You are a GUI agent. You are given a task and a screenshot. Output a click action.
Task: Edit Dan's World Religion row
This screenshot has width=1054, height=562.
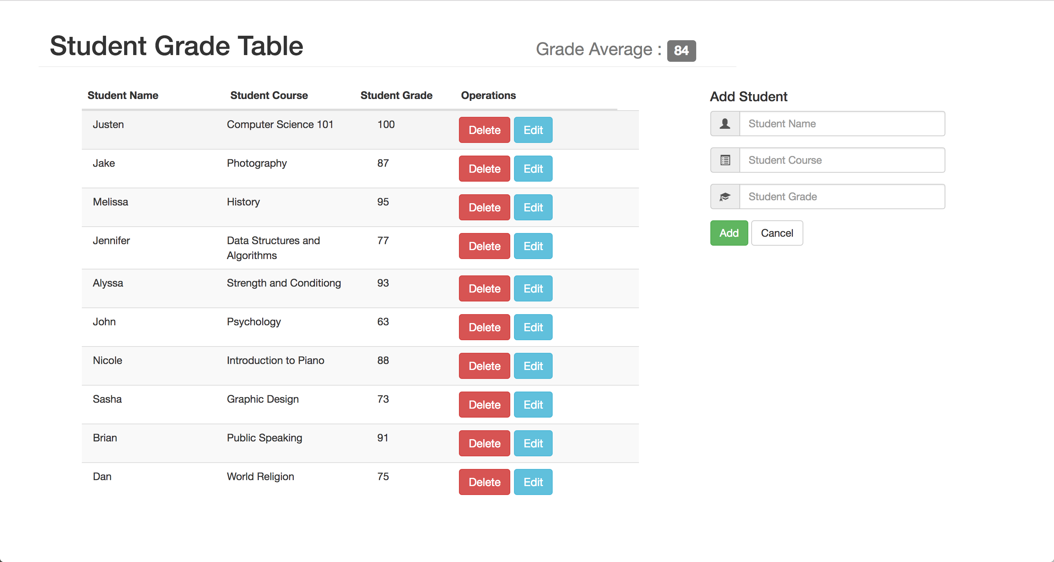533,482
